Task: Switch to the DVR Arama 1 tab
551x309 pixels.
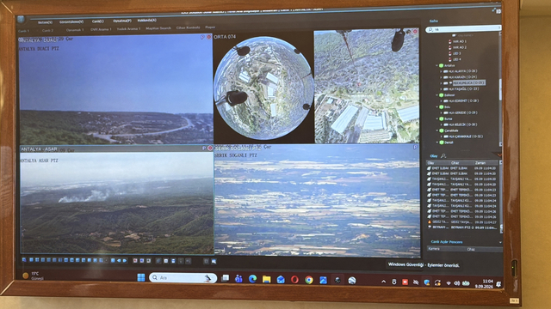Action: click(x=101, y=29)
